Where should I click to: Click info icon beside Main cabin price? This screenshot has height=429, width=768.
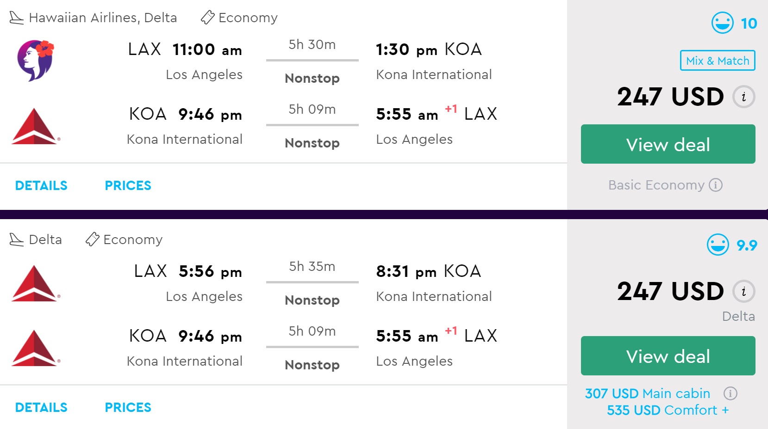(x=730, y=393)
